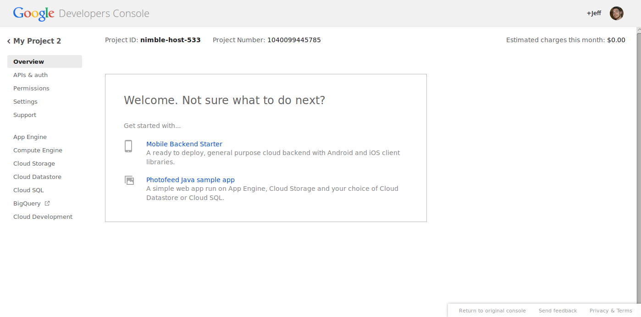Open the Permissions page
The width and height of the screenshot is (641, 317).
pos(31,88)
